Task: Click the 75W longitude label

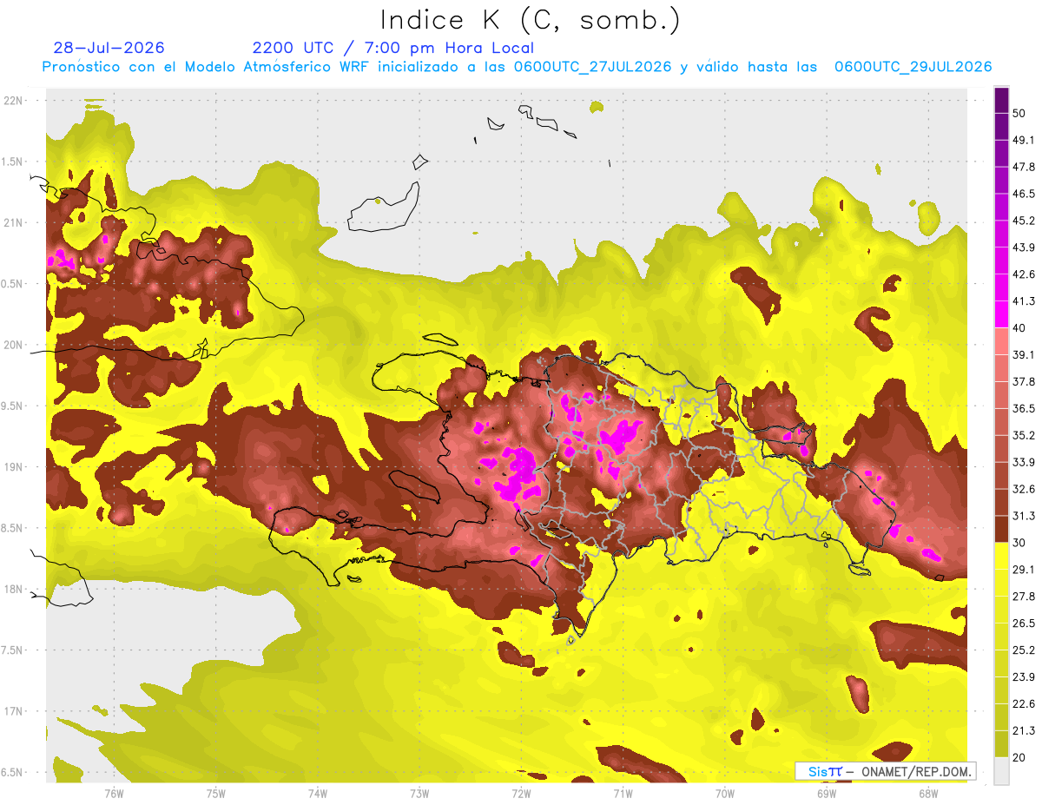Action: pos(216,794)
